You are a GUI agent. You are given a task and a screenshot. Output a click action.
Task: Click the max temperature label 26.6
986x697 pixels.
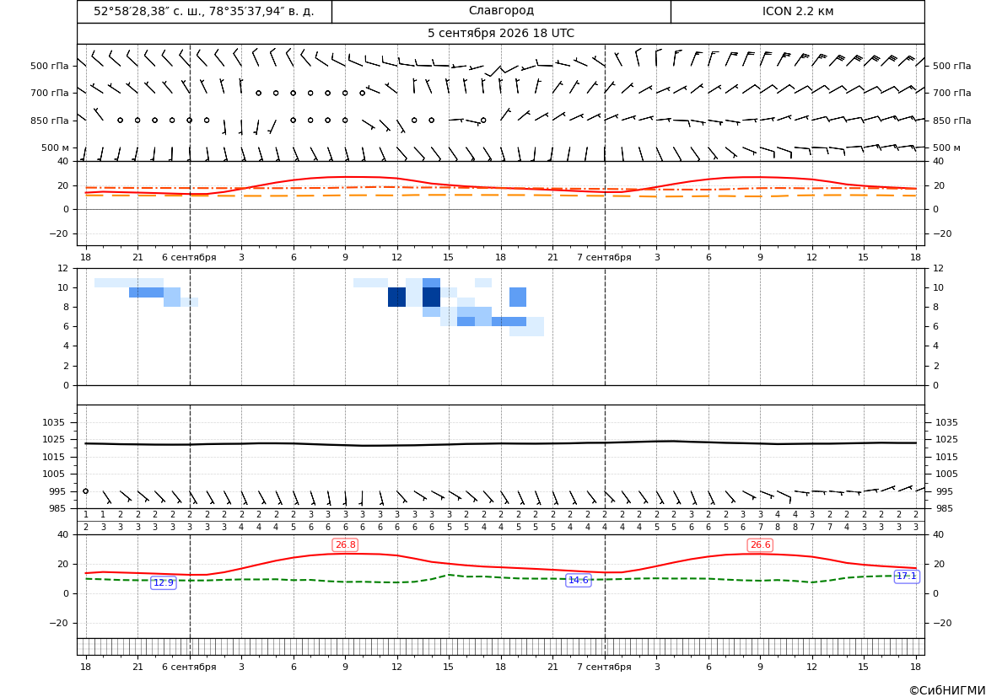(x=760, y=545)
